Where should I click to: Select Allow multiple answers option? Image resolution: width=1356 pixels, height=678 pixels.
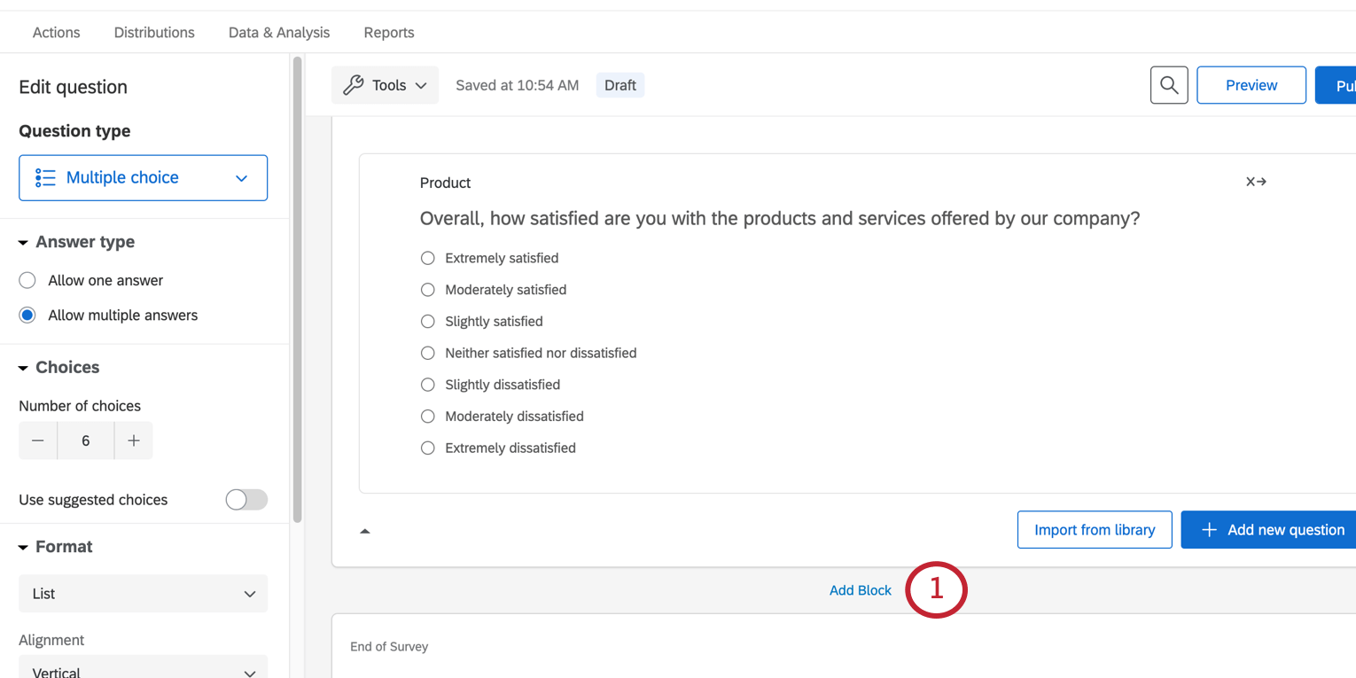click(27, 316)
